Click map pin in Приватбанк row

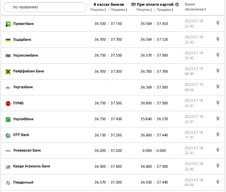(x=218, y=23)
